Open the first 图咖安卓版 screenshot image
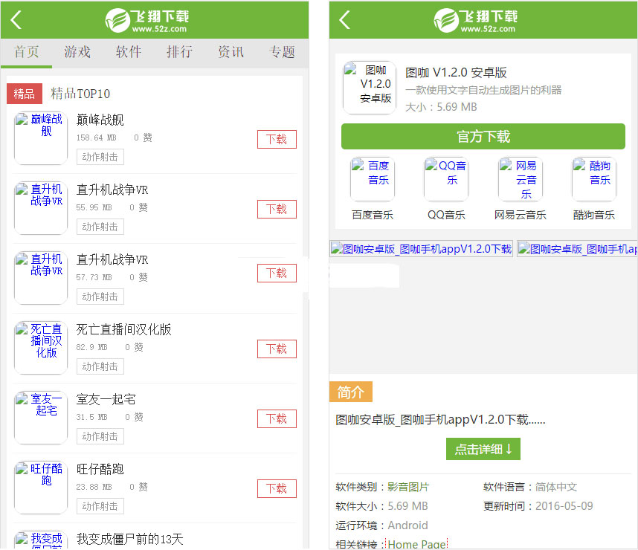 [421, 249]
